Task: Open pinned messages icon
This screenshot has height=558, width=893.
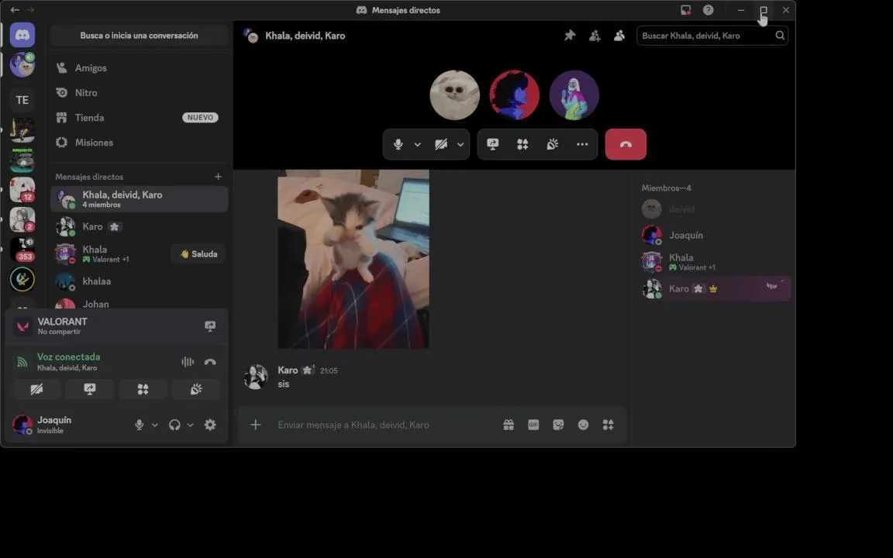Action: 570,36
